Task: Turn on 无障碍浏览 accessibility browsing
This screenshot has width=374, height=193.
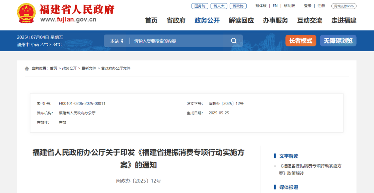Action: click(338, 41)
